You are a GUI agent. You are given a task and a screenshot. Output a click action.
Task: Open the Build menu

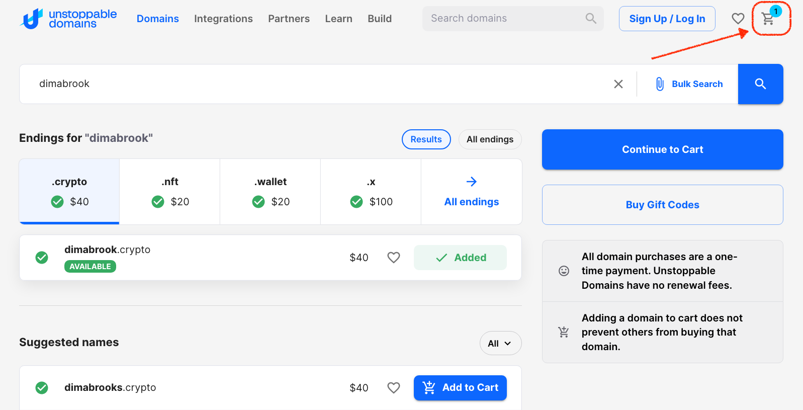[380, 19]
